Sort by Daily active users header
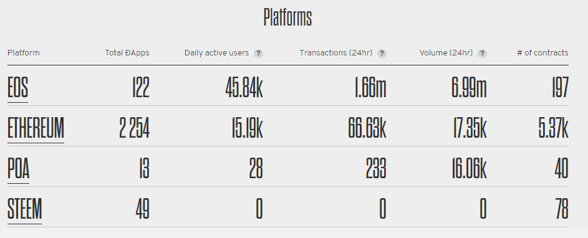 pyautogui.click(x=216, y=53)
